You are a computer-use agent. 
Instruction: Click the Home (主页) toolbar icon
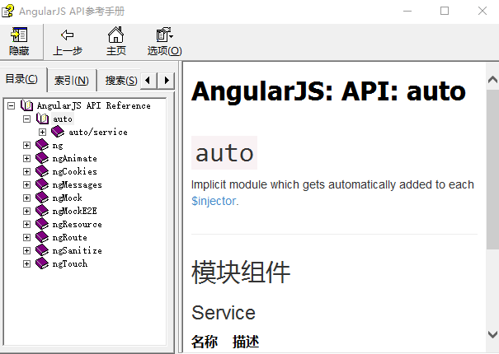point(116,35)
